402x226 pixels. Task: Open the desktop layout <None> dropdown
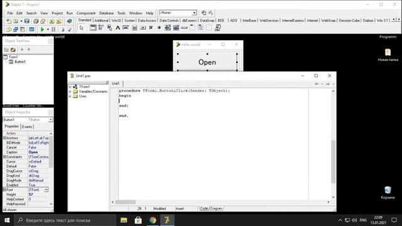(x=194, y=13)
